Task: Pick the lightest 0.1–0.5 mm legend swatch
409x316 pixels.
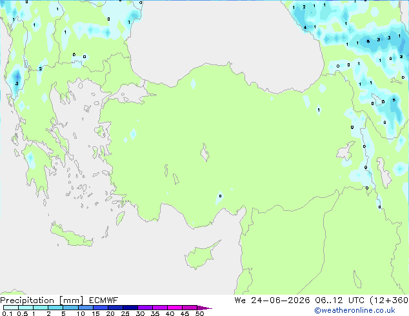Action: click(11, 308)
